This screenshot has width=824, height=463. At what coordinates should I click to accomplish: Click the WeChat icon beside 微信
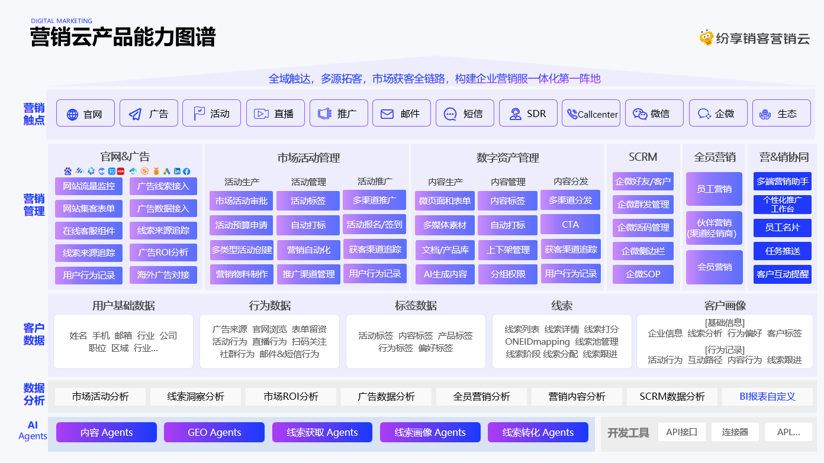click(640, 114)
